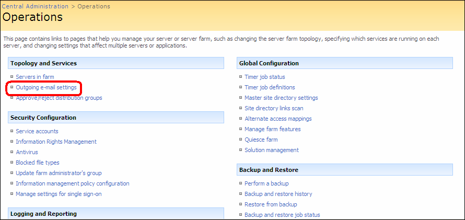This screenshot has width=465, height=220.
Task: Open Master site directory settings
Action: click(x=282, y=98)
